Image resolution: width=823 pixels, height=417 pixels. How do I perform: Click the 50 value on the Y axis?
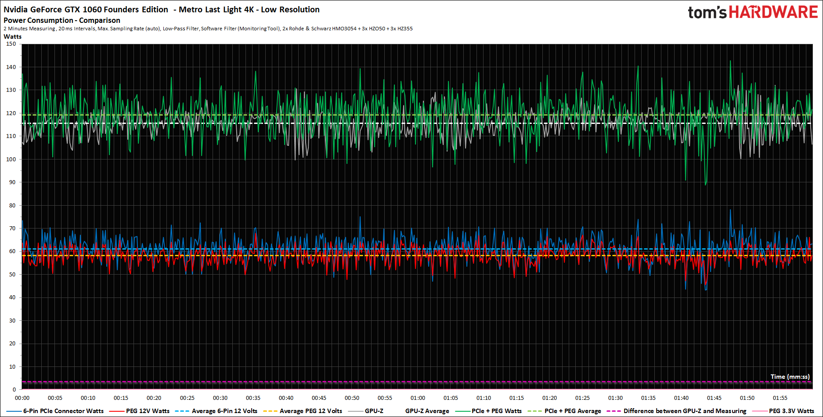(x=12, y=275)
